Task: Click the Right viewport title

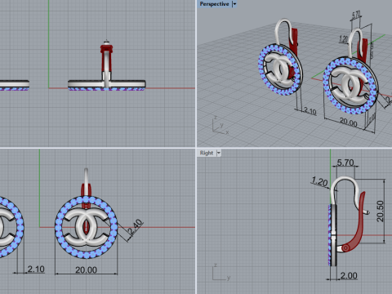Action: tap(207, 153)
